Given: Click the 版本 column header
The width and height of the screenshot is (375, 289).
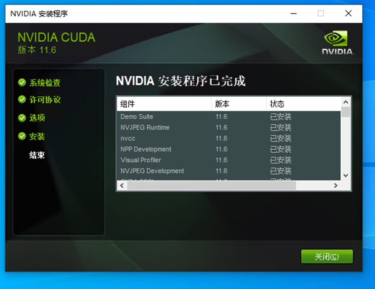Looking at the screenshot, I should point(239,104).
